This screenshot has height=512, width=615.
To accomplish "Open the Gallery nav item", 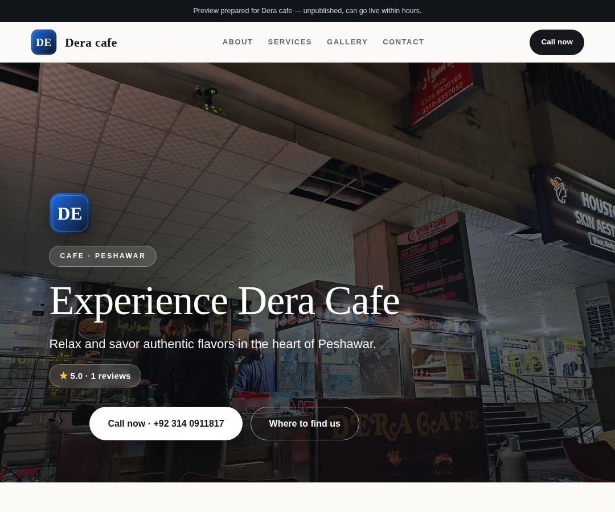I will click(x=347, y=42).
